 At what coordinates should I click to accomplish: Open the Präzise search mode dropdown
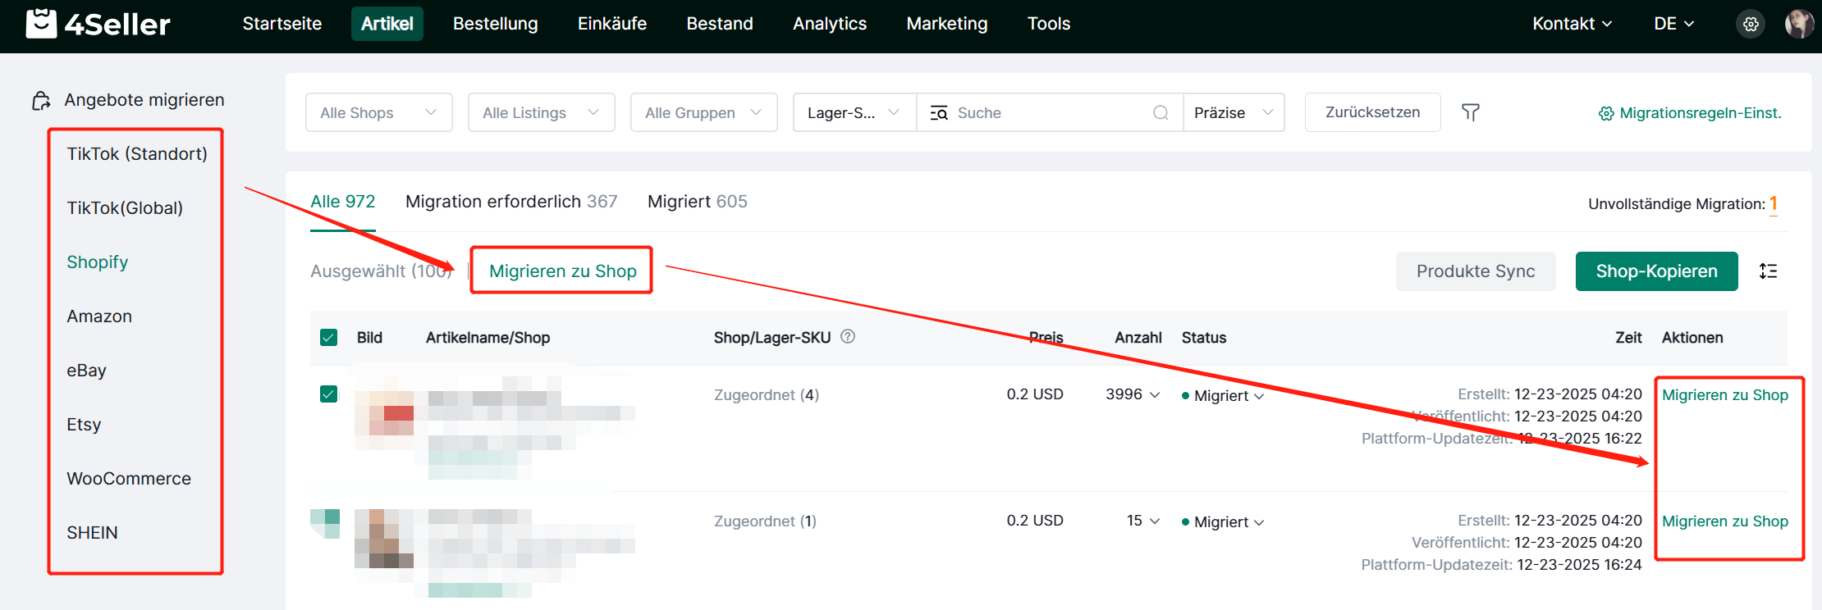point(1233,112)
